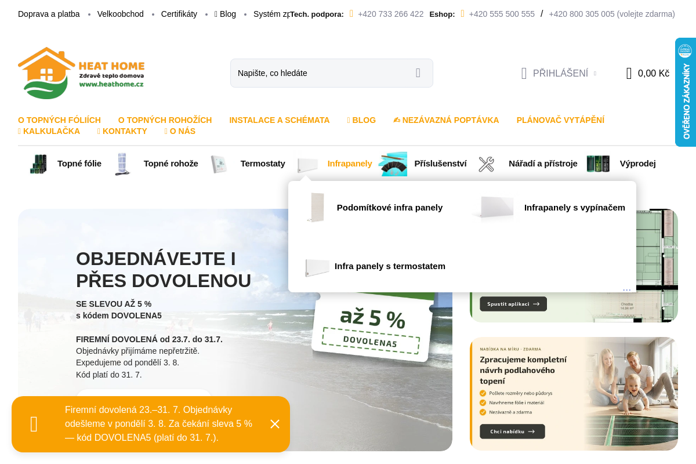The width and height of the screenshot is (696, 464).
Task: Open Infra panely s termostatem submenu link
Action: (x=390, y=266)
